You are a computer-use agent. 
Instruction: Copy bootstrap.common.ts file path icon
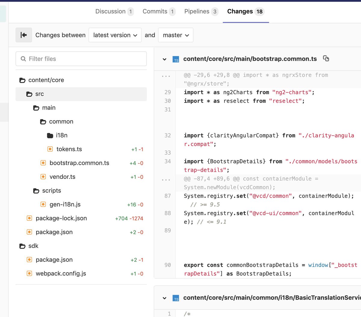326,58
